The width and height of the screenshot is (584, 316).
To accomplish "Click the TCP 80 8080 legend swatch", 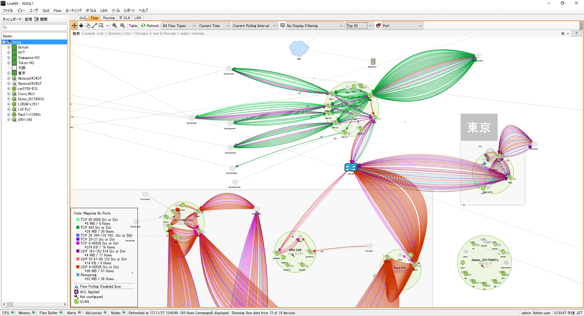I will coord(78,219).
